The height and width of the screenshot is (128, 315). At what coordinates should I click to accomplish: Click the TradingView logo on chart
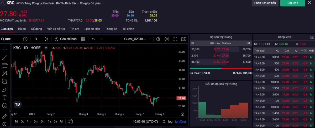pyautogui.click(x=18, y=104)
